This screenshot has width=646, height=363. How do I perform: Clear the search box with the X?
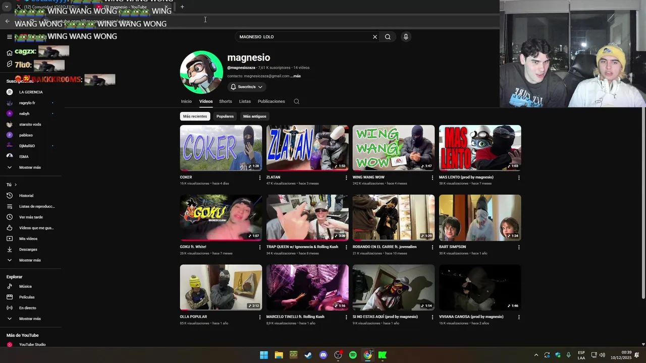tap(375, 37)
